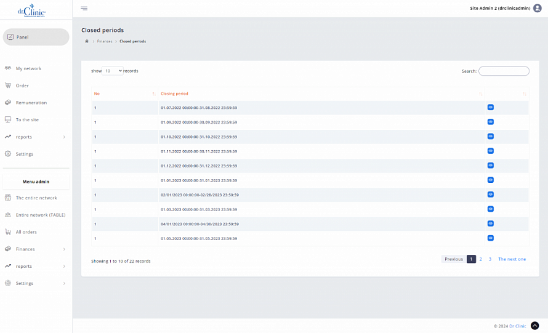The height and width of the screenshot is (333, 548).
Task: Click the user avatar icon
Action: pyautogui.click(x=537, y=8)
